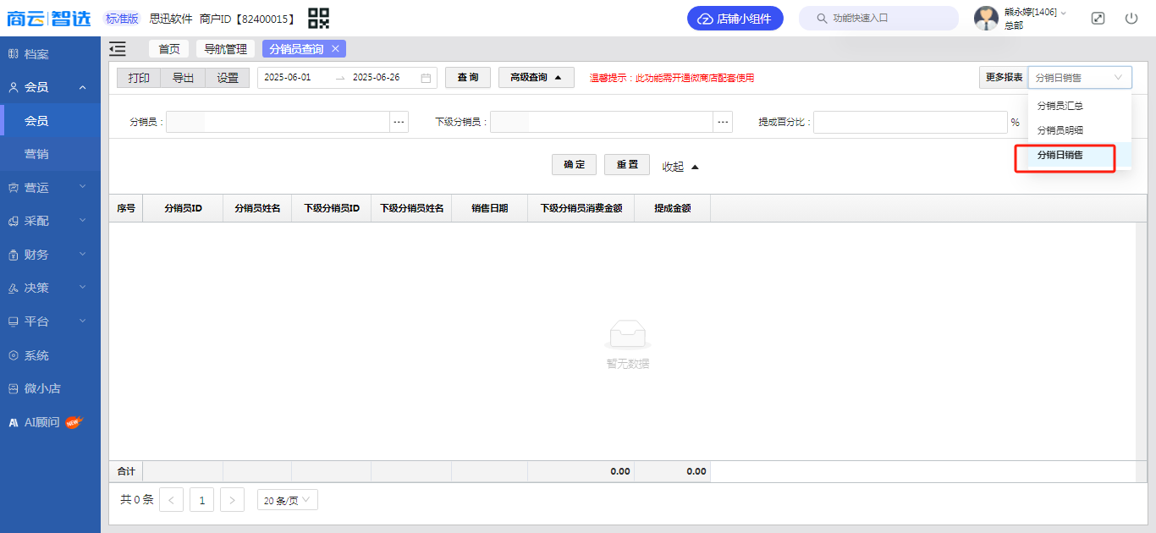This screenshot has height=533, width=1156.
Task: Open the QR code icon beside merchant ID
Action: (318, 18)
